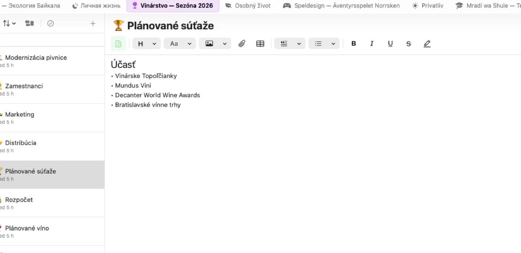
Task: Open the block quote style dropdown
Action: pyautogui.click(x=299, y=44)
